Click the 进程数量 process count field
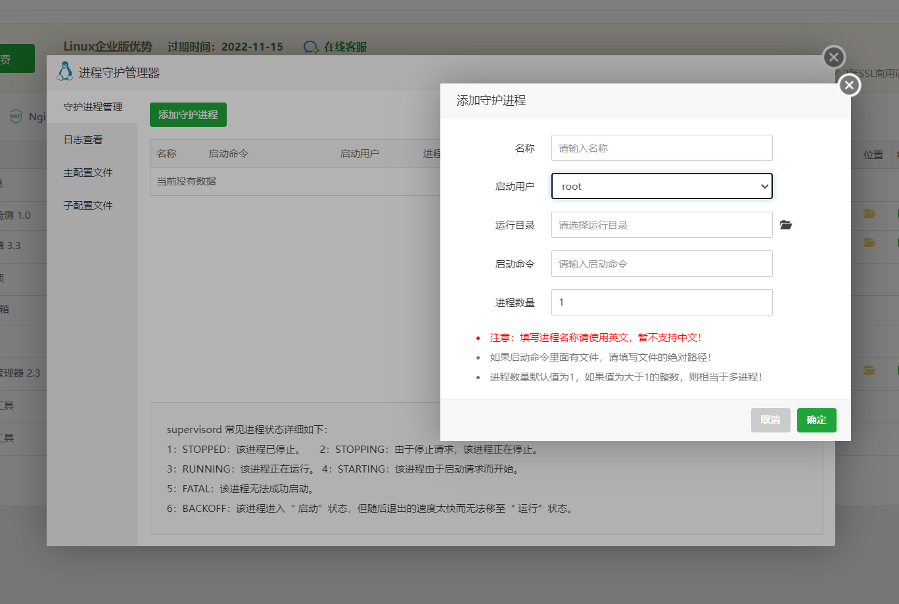899x604 pixels. point(662,302)
